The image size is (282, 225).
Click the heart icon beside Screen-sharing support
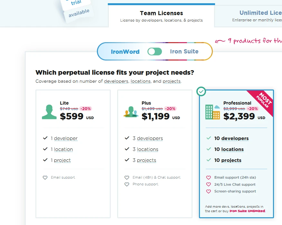pyautogui.click(x=208, y=192)
